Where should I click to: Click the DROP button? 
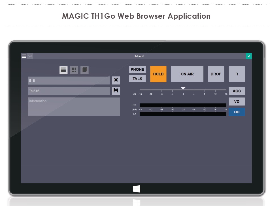pyautogui.click(x=216, y=74)
